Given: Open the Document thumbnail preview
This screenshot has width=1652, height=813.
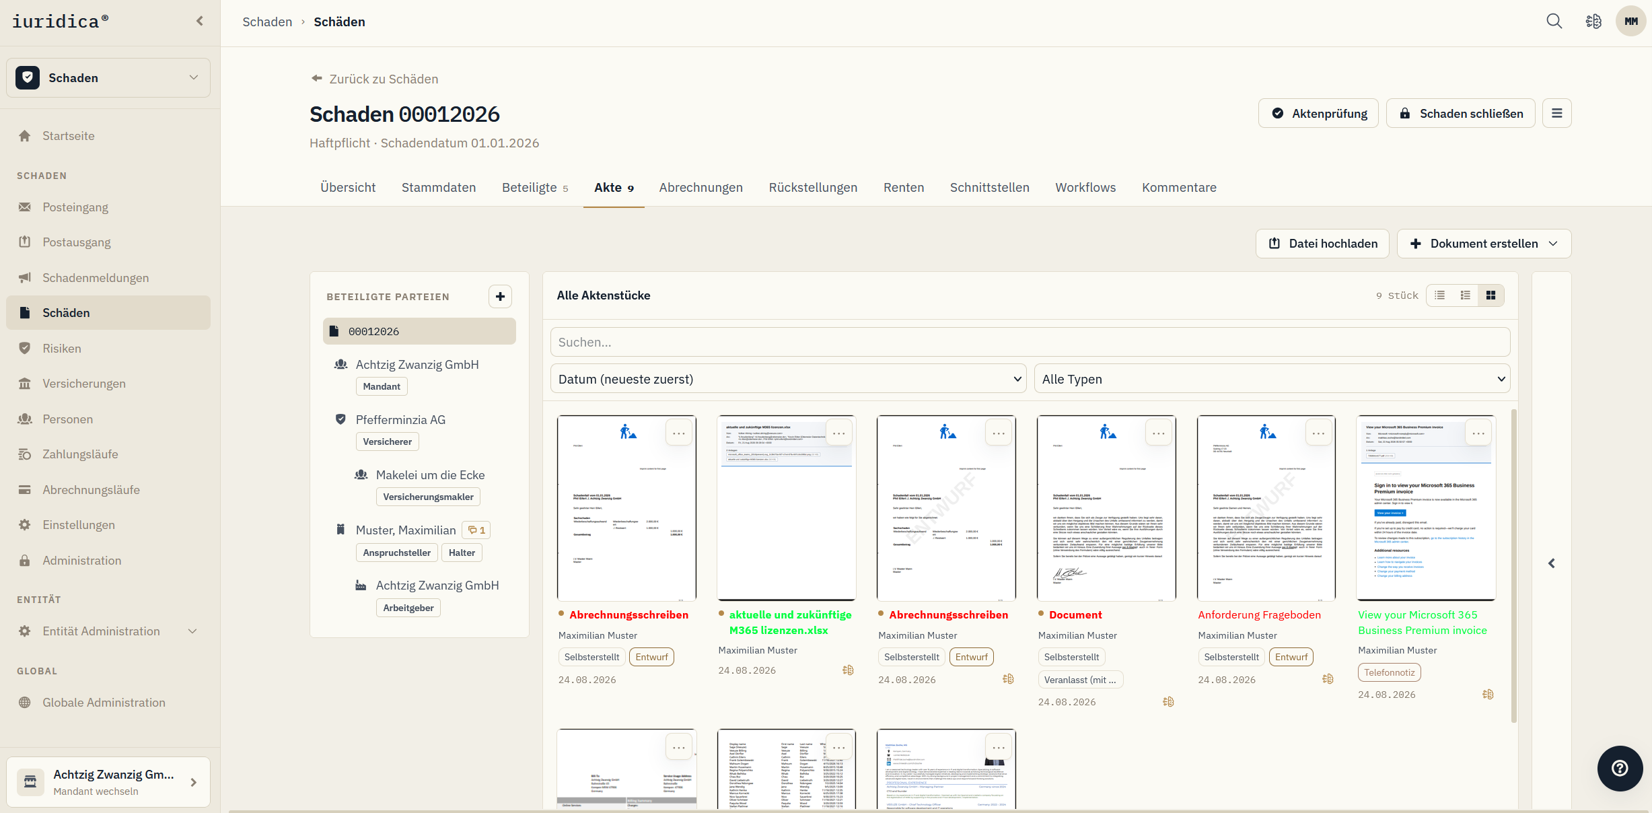Looking at the screenshot, I should (x=1106, y=508).
